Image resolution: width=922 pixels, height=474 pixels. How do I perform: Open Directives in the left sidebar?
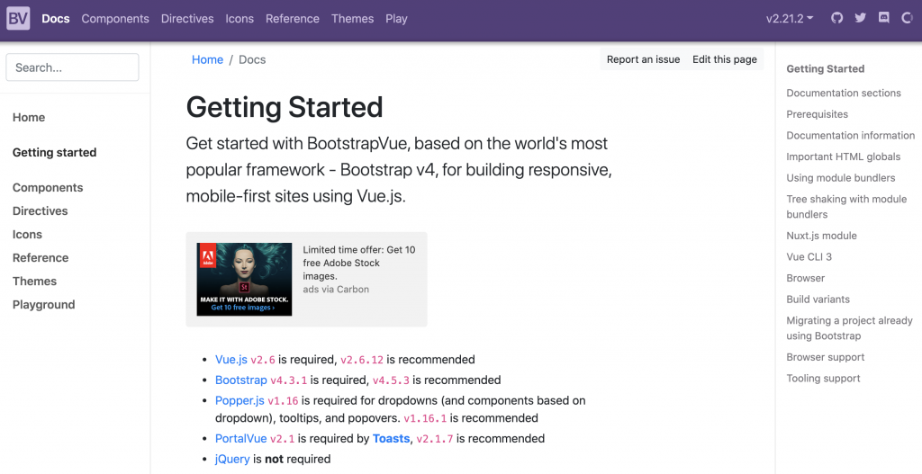tap(40, 210)
